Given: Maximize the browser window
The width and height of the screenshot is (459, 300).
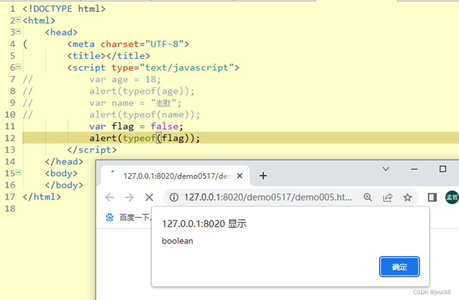Looking at the screenshot, I should coord(443,169).
